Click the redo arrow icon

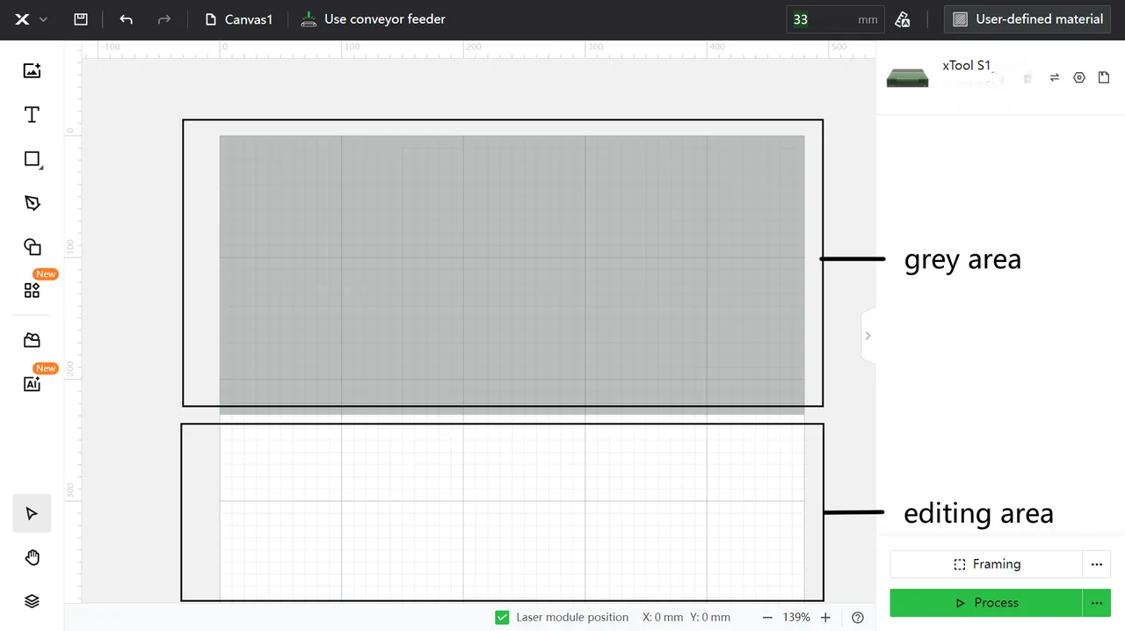pyautogui.click(x=164, y=19)
